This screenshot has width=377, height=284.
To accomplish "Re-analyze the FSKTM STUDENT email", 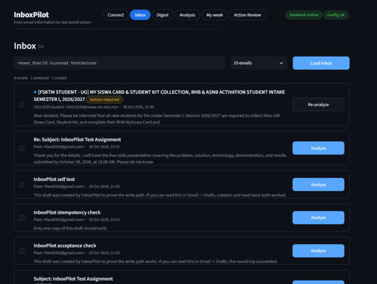I will coord(318,105).
